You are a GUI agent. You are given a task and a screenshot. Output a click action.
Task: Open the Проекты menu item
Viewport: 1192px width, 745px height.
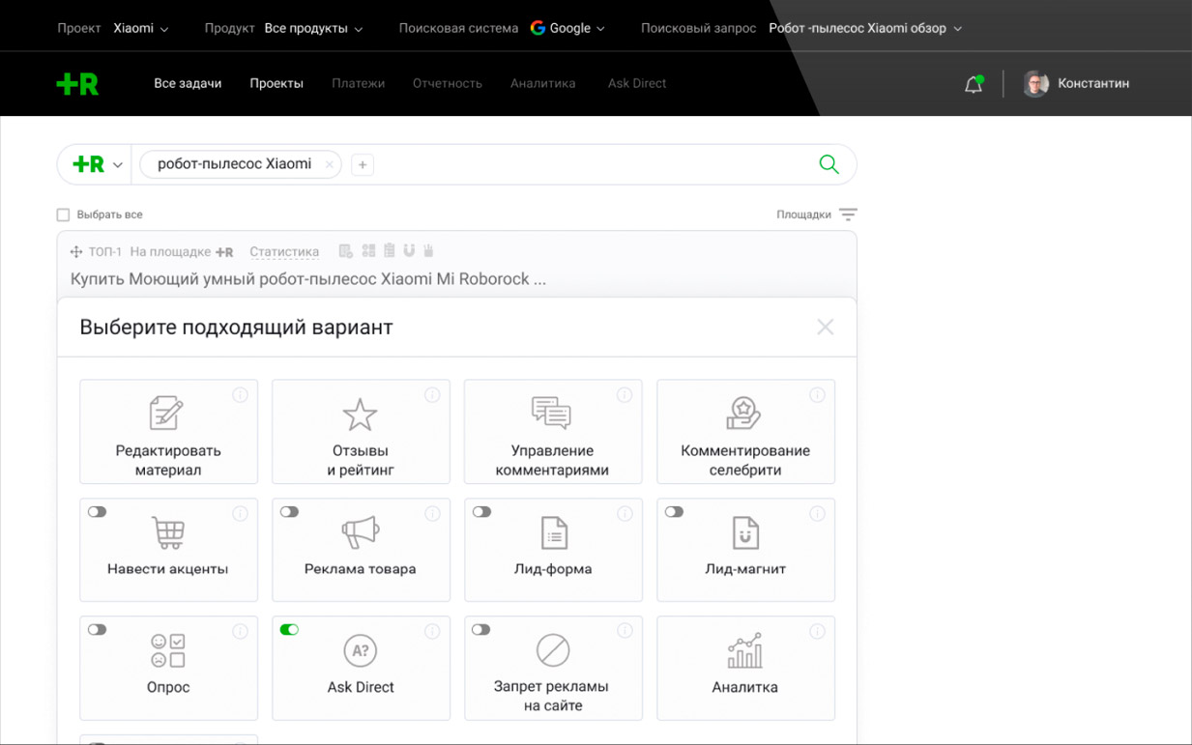pos(276,83)
